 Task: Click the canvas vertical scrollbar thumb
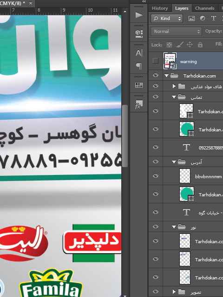125,136
